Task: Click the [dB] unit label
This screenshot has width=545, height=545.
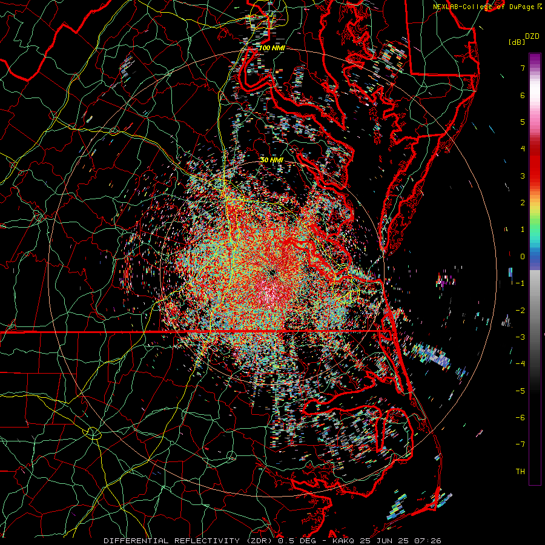Action: (x=517, y=42)
